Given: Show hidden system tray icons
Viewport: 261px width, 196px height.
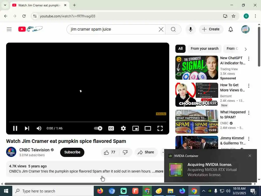Looking at the screenshot, I should pyautogui.click(x=203, y=191).
